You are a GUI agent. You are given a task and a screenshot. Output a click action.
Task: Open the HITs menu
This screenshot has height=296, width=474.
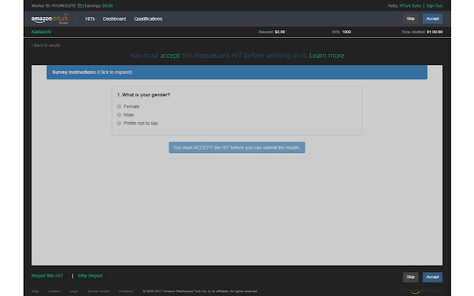click(90, 18)
